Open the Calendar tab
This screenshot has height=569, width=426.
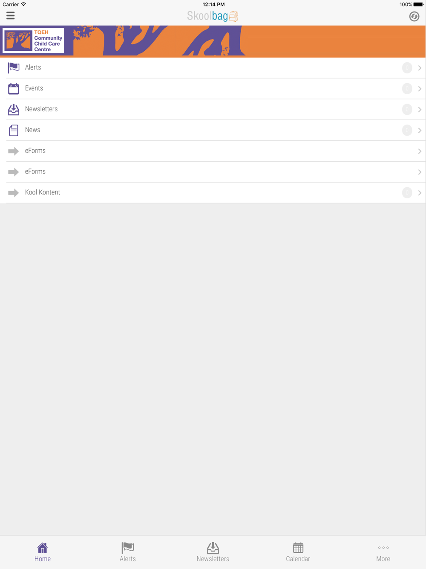pos(298,552)
